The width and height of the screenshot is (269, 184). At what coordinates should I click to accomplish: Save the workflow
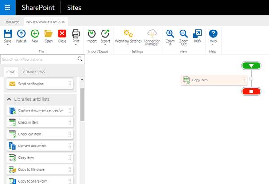tap(8, 36)
